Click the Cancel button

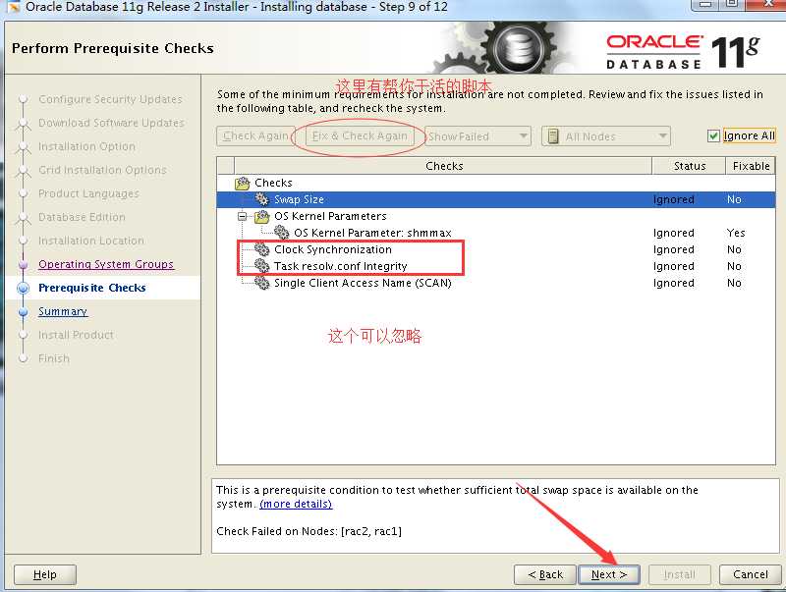click(x=750, y=574)
